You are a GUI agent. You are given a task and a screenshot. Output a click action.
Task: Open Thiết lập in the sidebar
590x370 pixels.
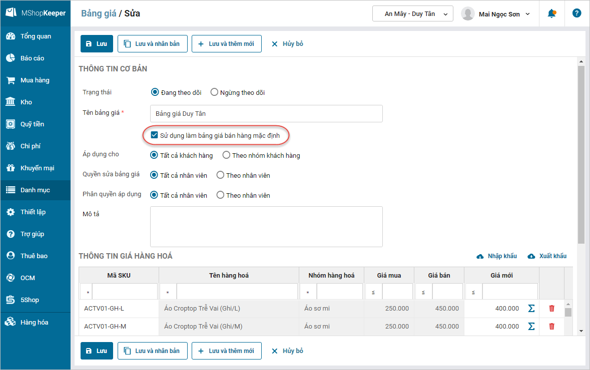tap(36, 212)
